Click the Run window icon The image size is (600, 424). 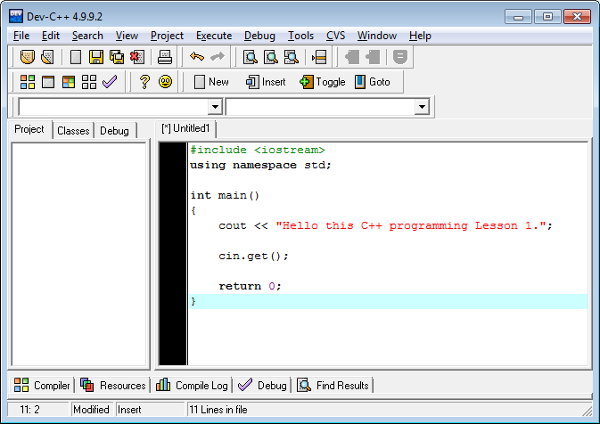pyautogui.click(x=48, y=81)
